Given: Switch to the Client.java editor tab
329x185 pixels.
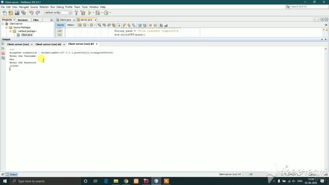Looking at the screenshot, I should click(x=65, y=20).
